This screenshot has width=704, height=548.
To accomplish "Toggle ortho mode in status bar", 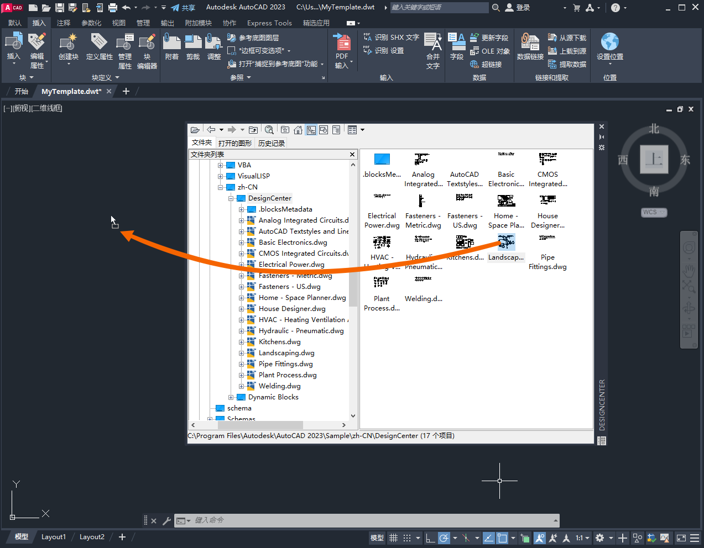I will click(430, 538).
